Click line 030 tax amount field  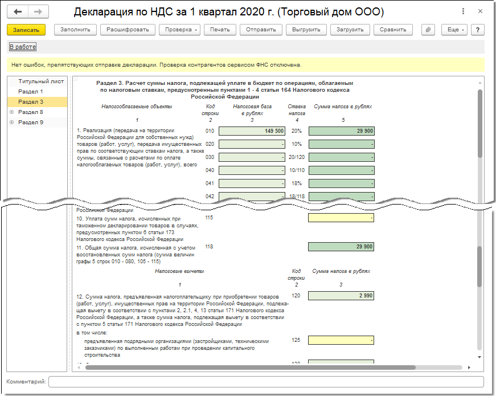coord(342,157)
